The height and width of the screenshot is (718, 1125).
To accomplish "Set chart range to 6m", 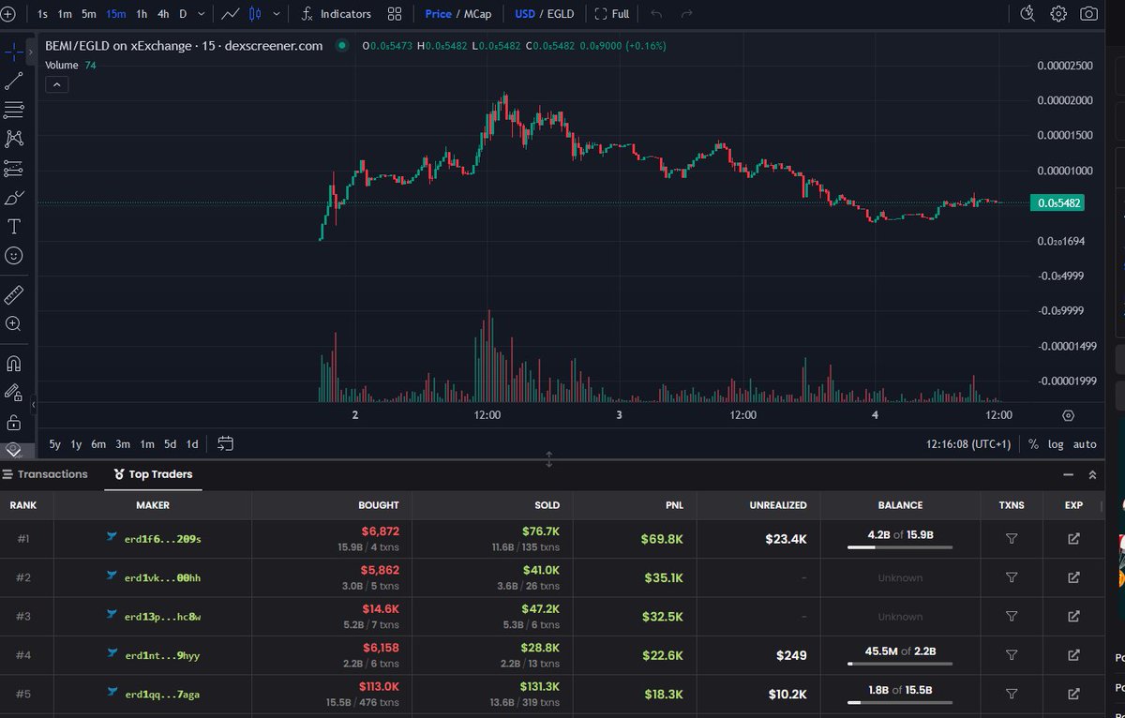I will point(98,443).
